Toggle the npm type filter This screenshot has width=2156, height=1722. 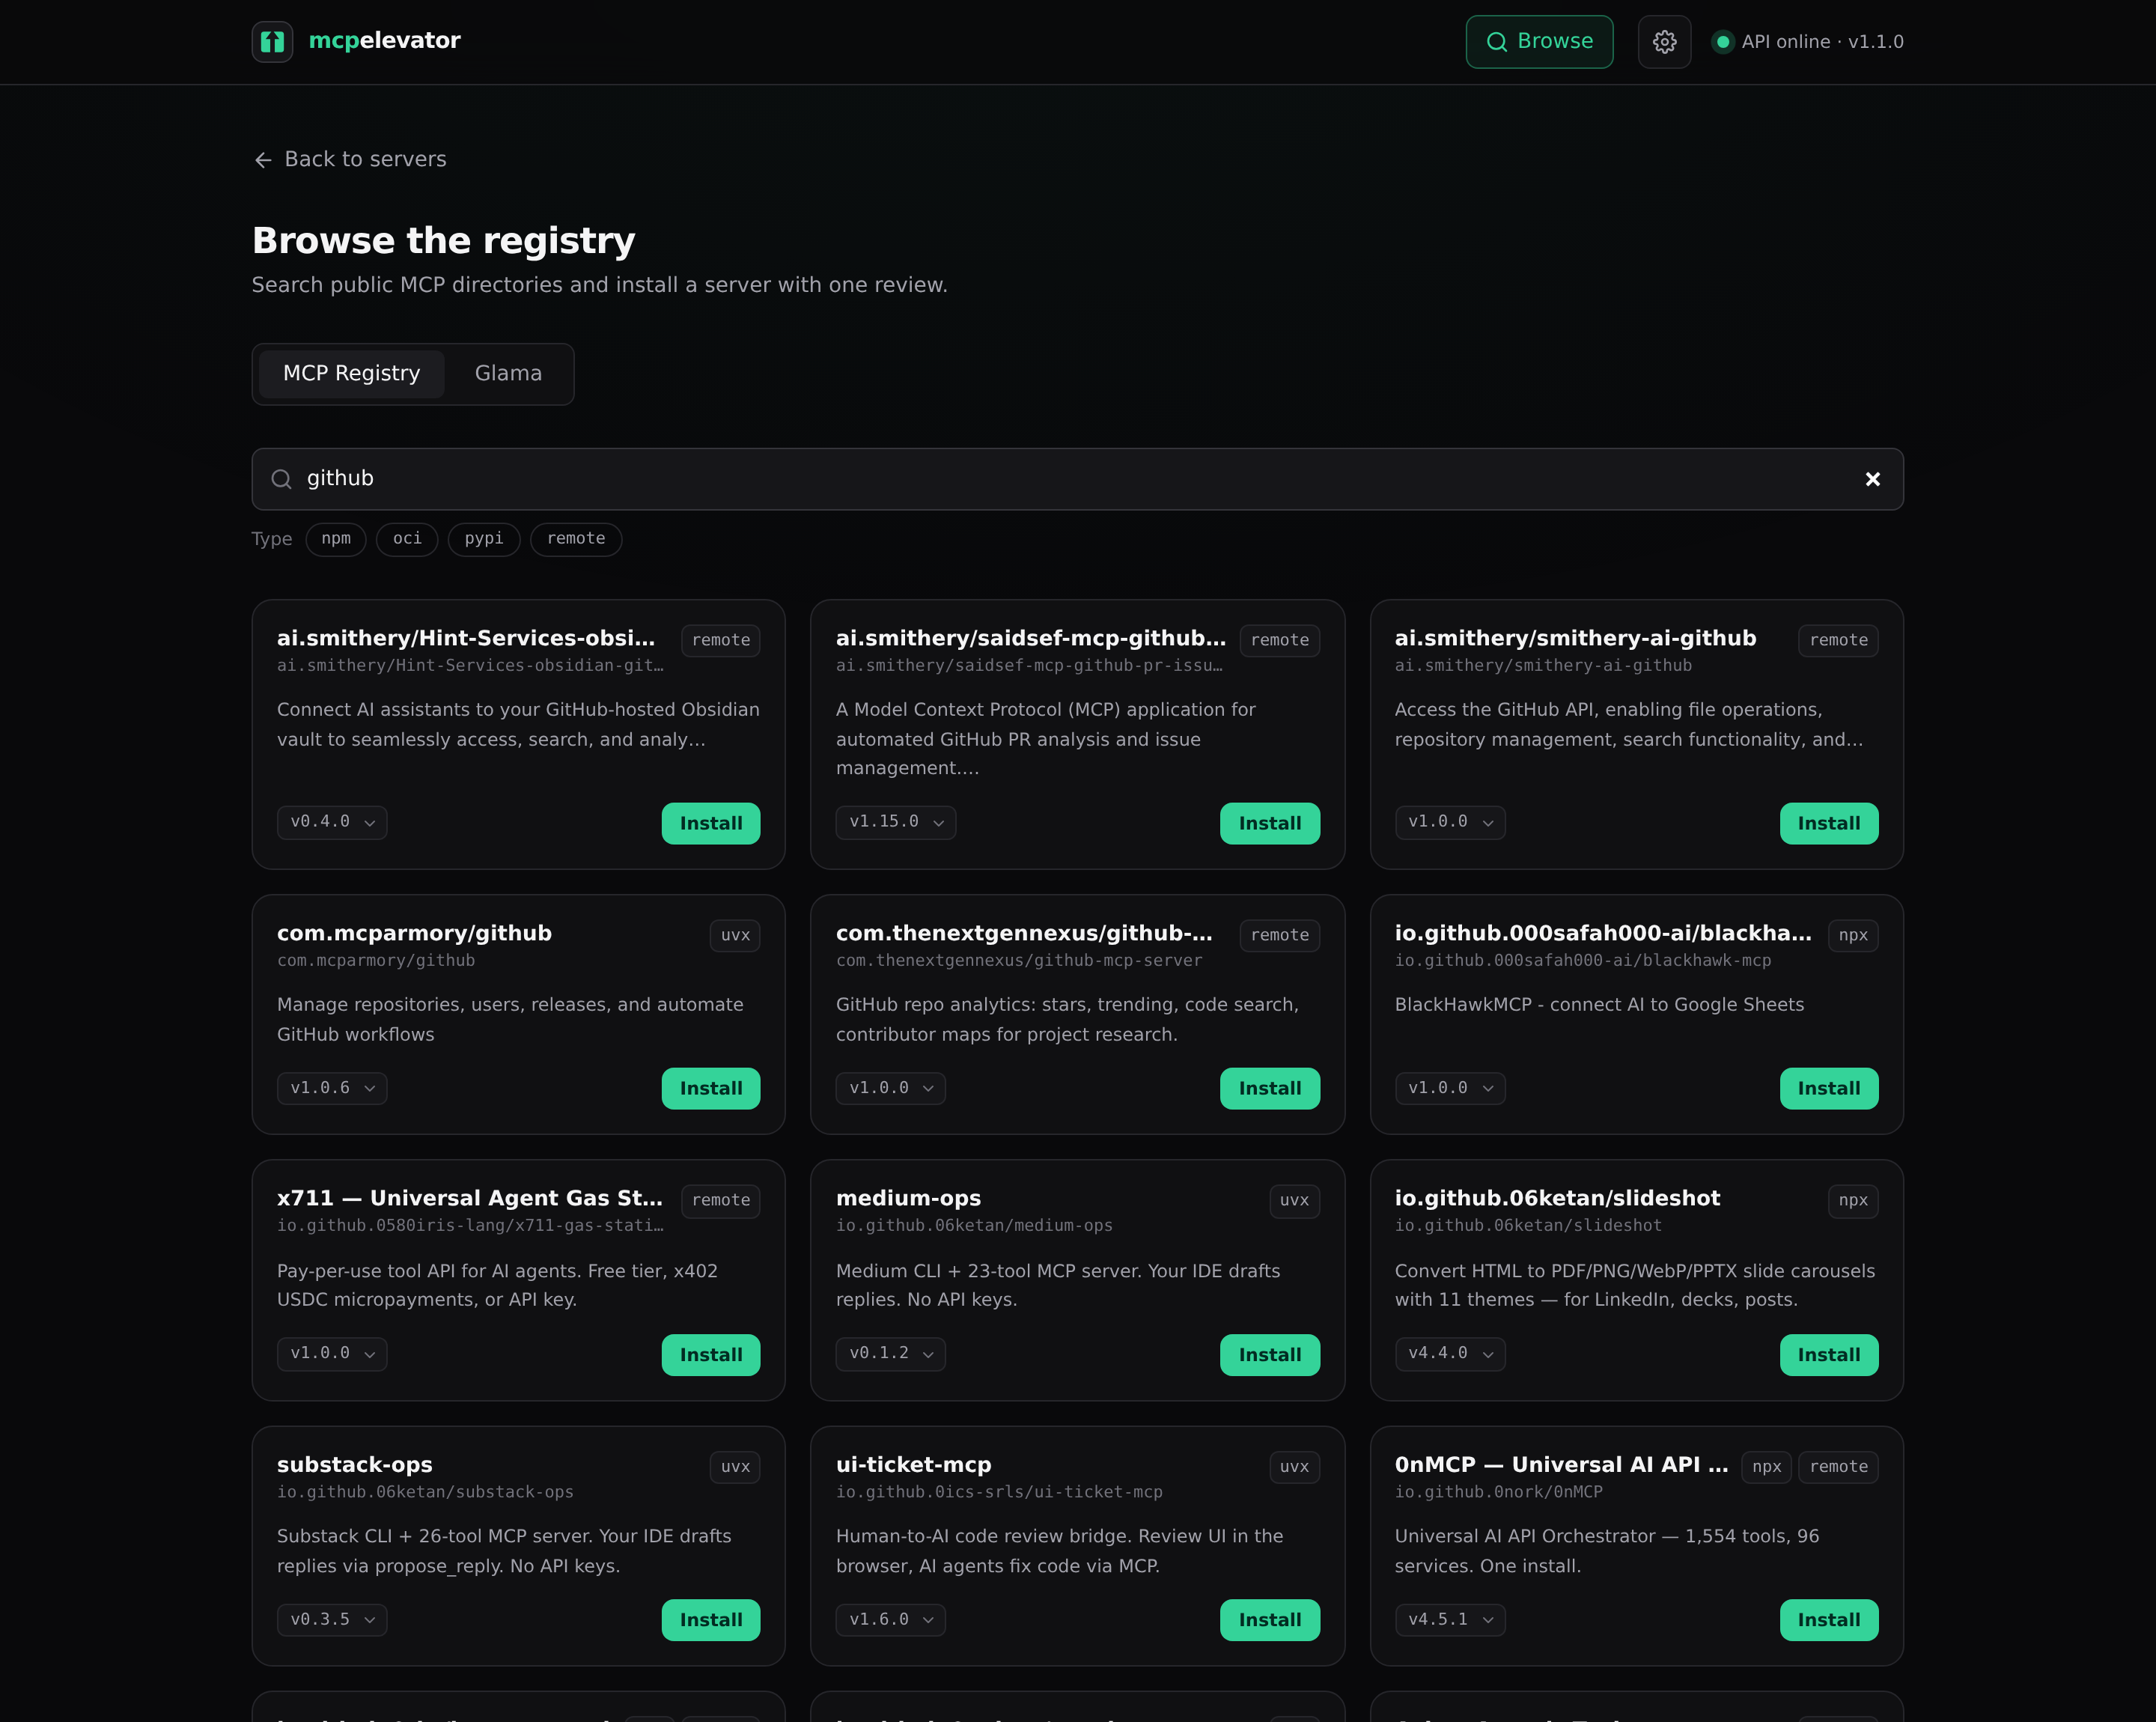point(336,539)
